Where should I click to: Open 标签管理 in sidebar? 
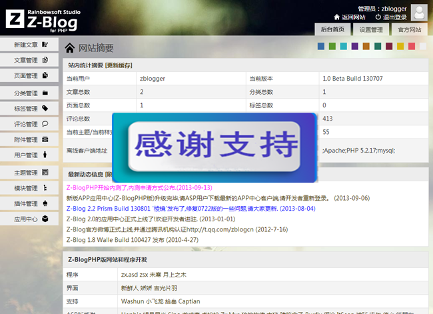click(x=29, y=109)
